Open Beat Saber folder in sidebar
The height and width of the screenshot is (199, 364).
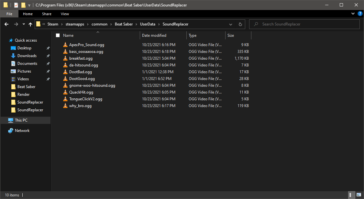tap(26, 87)
